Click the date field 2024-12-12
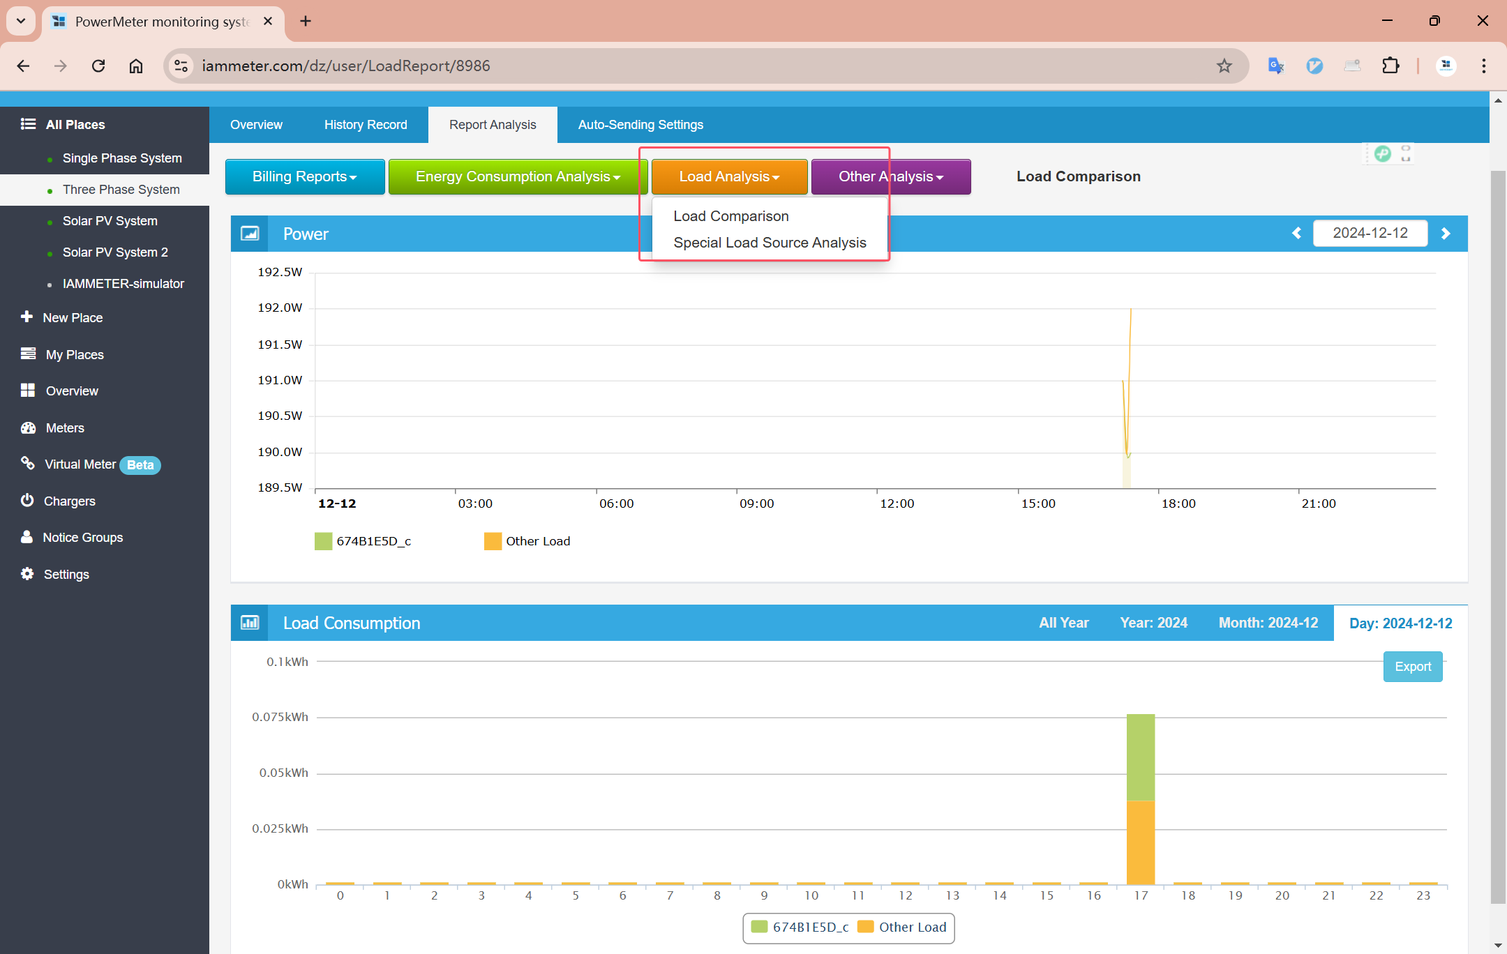 point(1370,233)
